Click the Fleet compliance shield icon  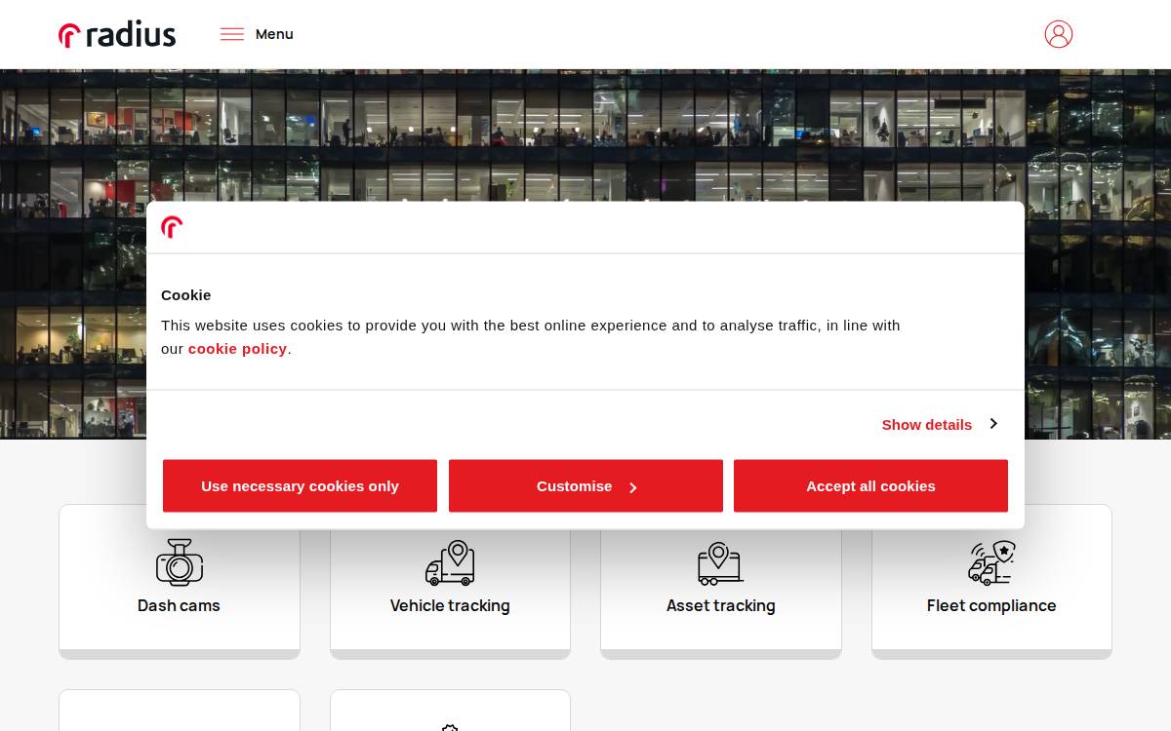pos(991,562)
